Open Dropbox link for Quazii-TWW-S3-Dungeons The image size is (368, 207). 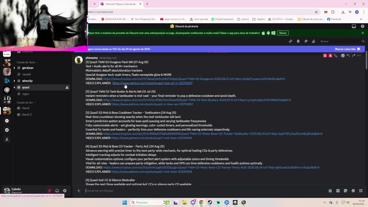[x=194, y=79]
